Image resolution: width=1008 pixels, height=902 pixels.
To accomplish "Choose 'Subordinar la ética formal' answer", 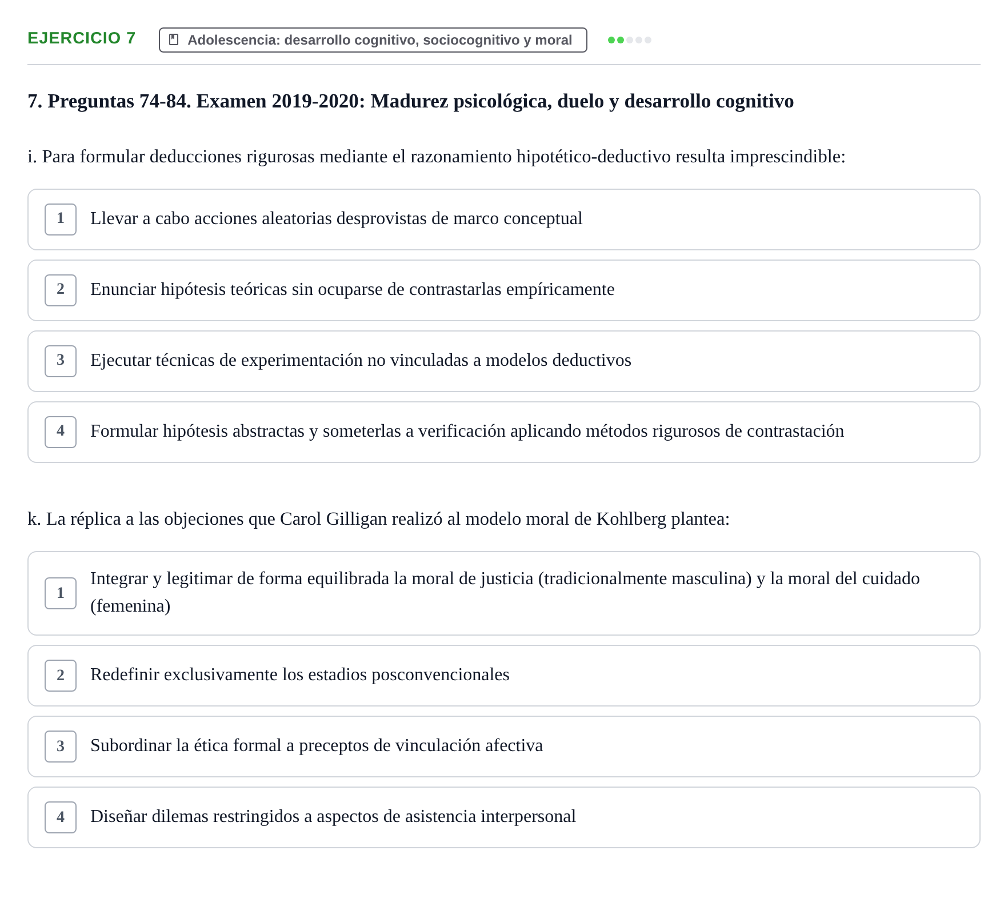I will click(x=503, y=747).
